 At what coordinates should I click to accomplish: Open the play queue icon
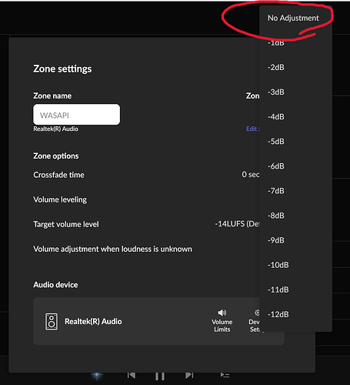pyautogui.click(x=225, y=375)
